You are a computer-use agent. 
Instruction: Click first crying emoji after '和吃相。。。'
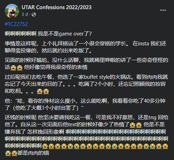40,91
